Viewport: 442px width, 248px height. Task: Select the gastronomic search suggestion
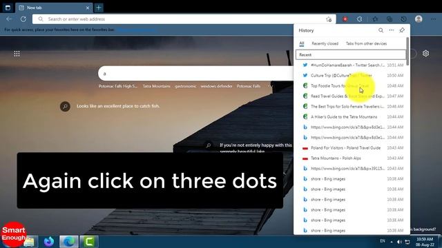[185, 86]
